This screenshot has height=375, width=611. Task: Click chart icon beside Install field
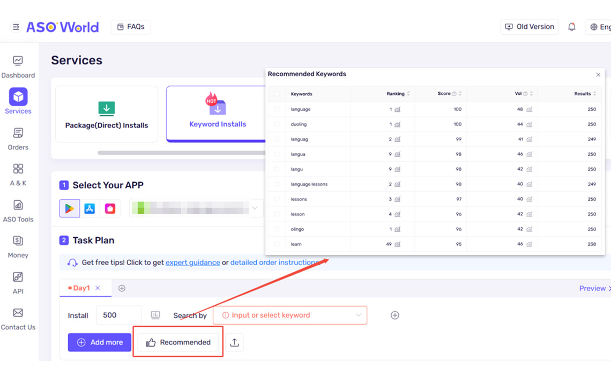[155, 315]
